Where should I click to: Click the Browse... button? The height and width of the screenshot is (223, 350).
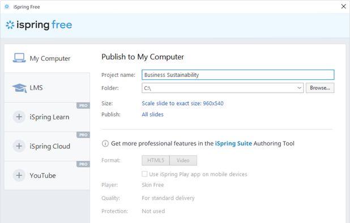pyautogui.click(x=320, y=88)
